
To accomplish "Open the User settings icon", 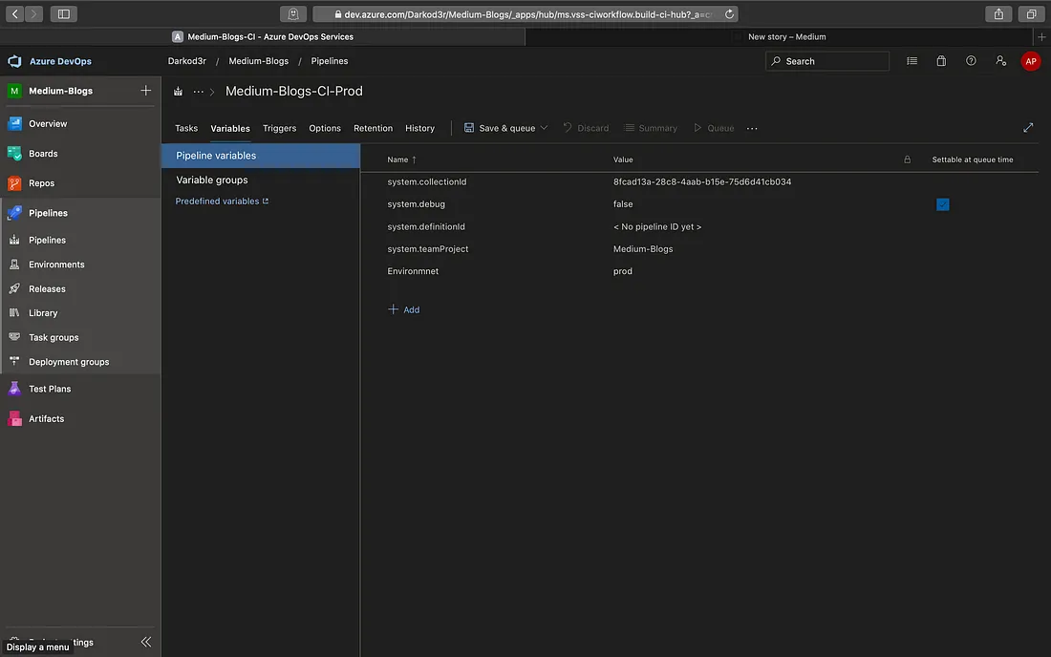I will [x=1000, y=61].
